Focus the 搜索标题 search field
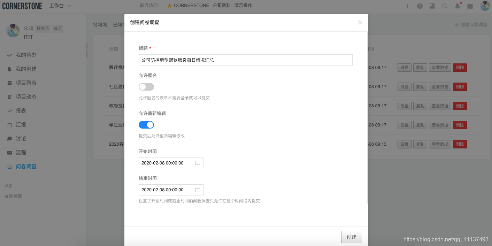Screen dimensions: 492x246 [x=41, y=196]
